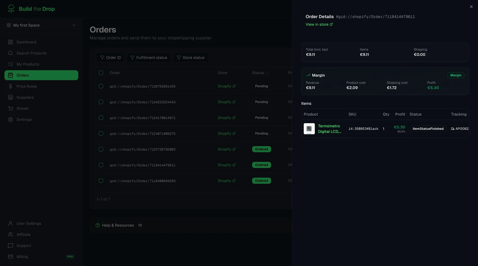Check the box for order 7118414479611
This screenshot has height=266, width=478.
tap(101, 165)
